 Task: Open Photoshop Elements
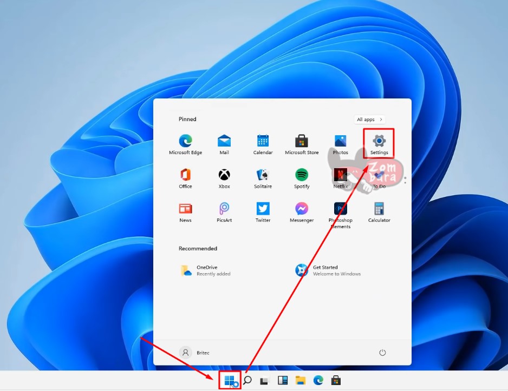click(340, 215)
